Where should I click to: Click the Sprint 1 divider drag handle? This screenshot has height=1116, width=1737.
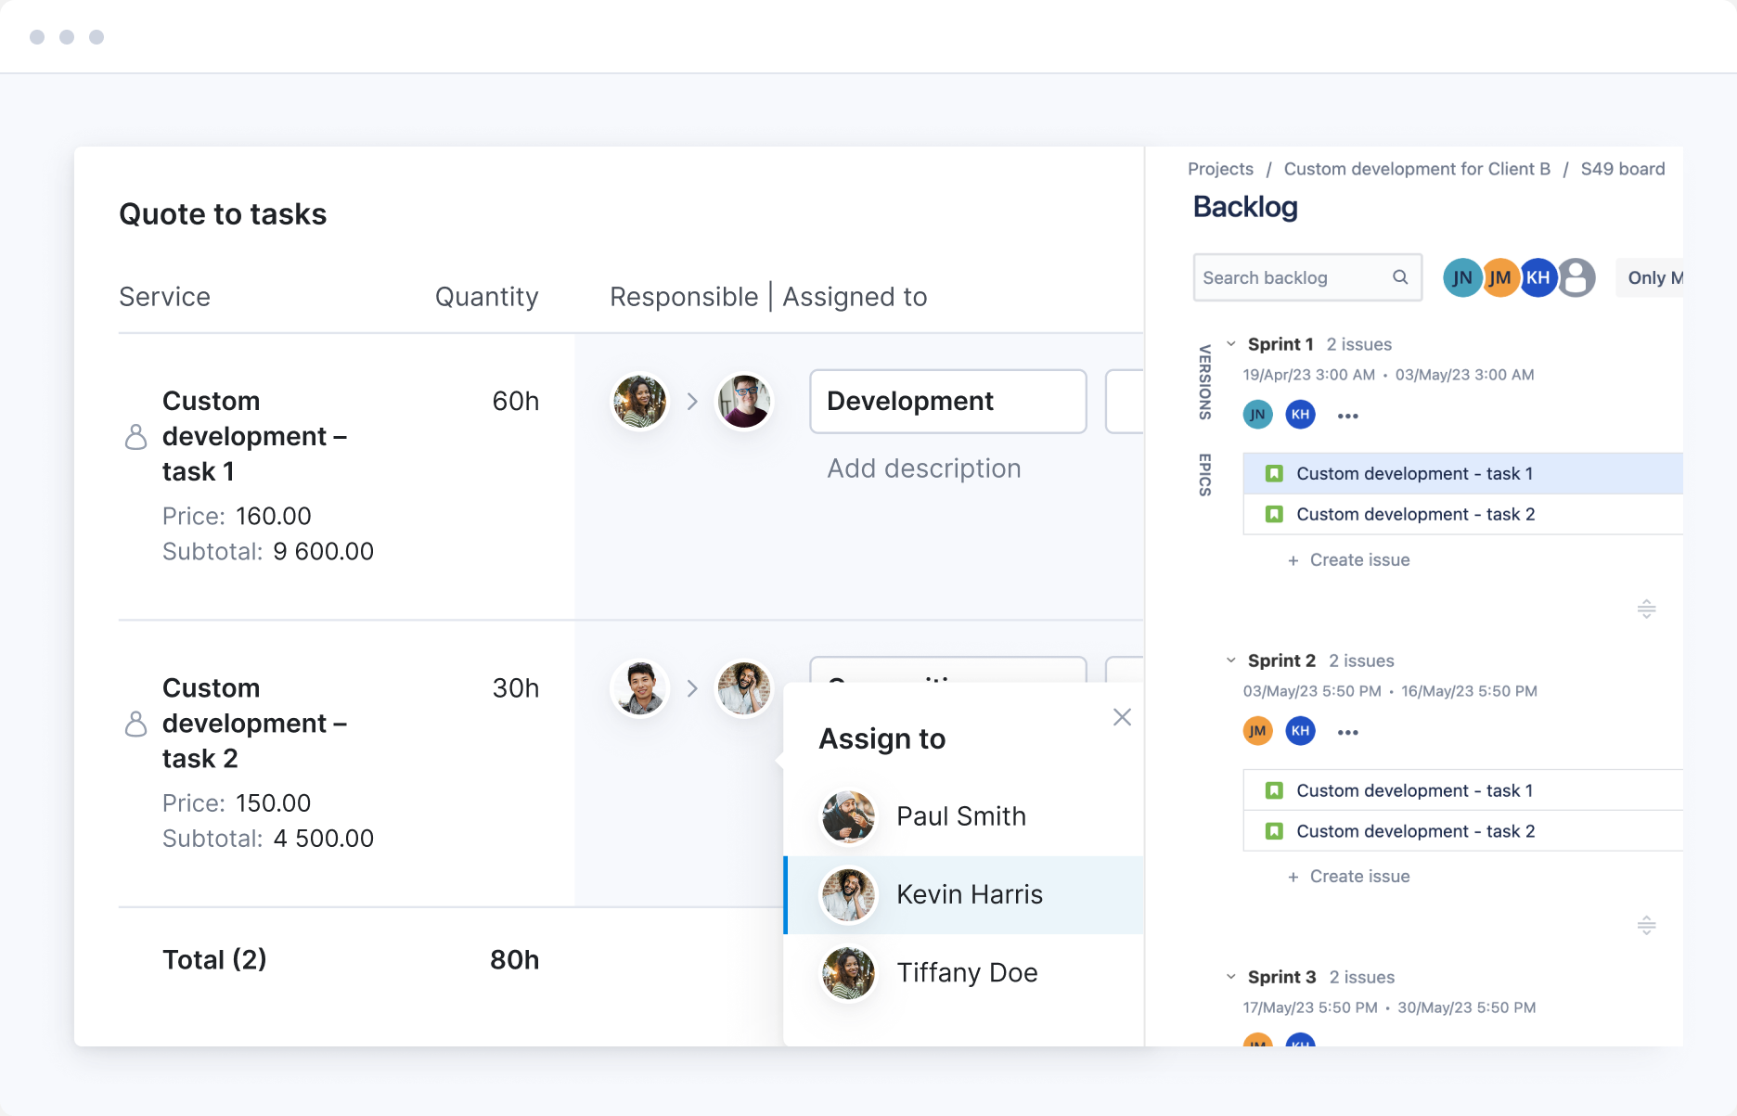point(1646,609)
